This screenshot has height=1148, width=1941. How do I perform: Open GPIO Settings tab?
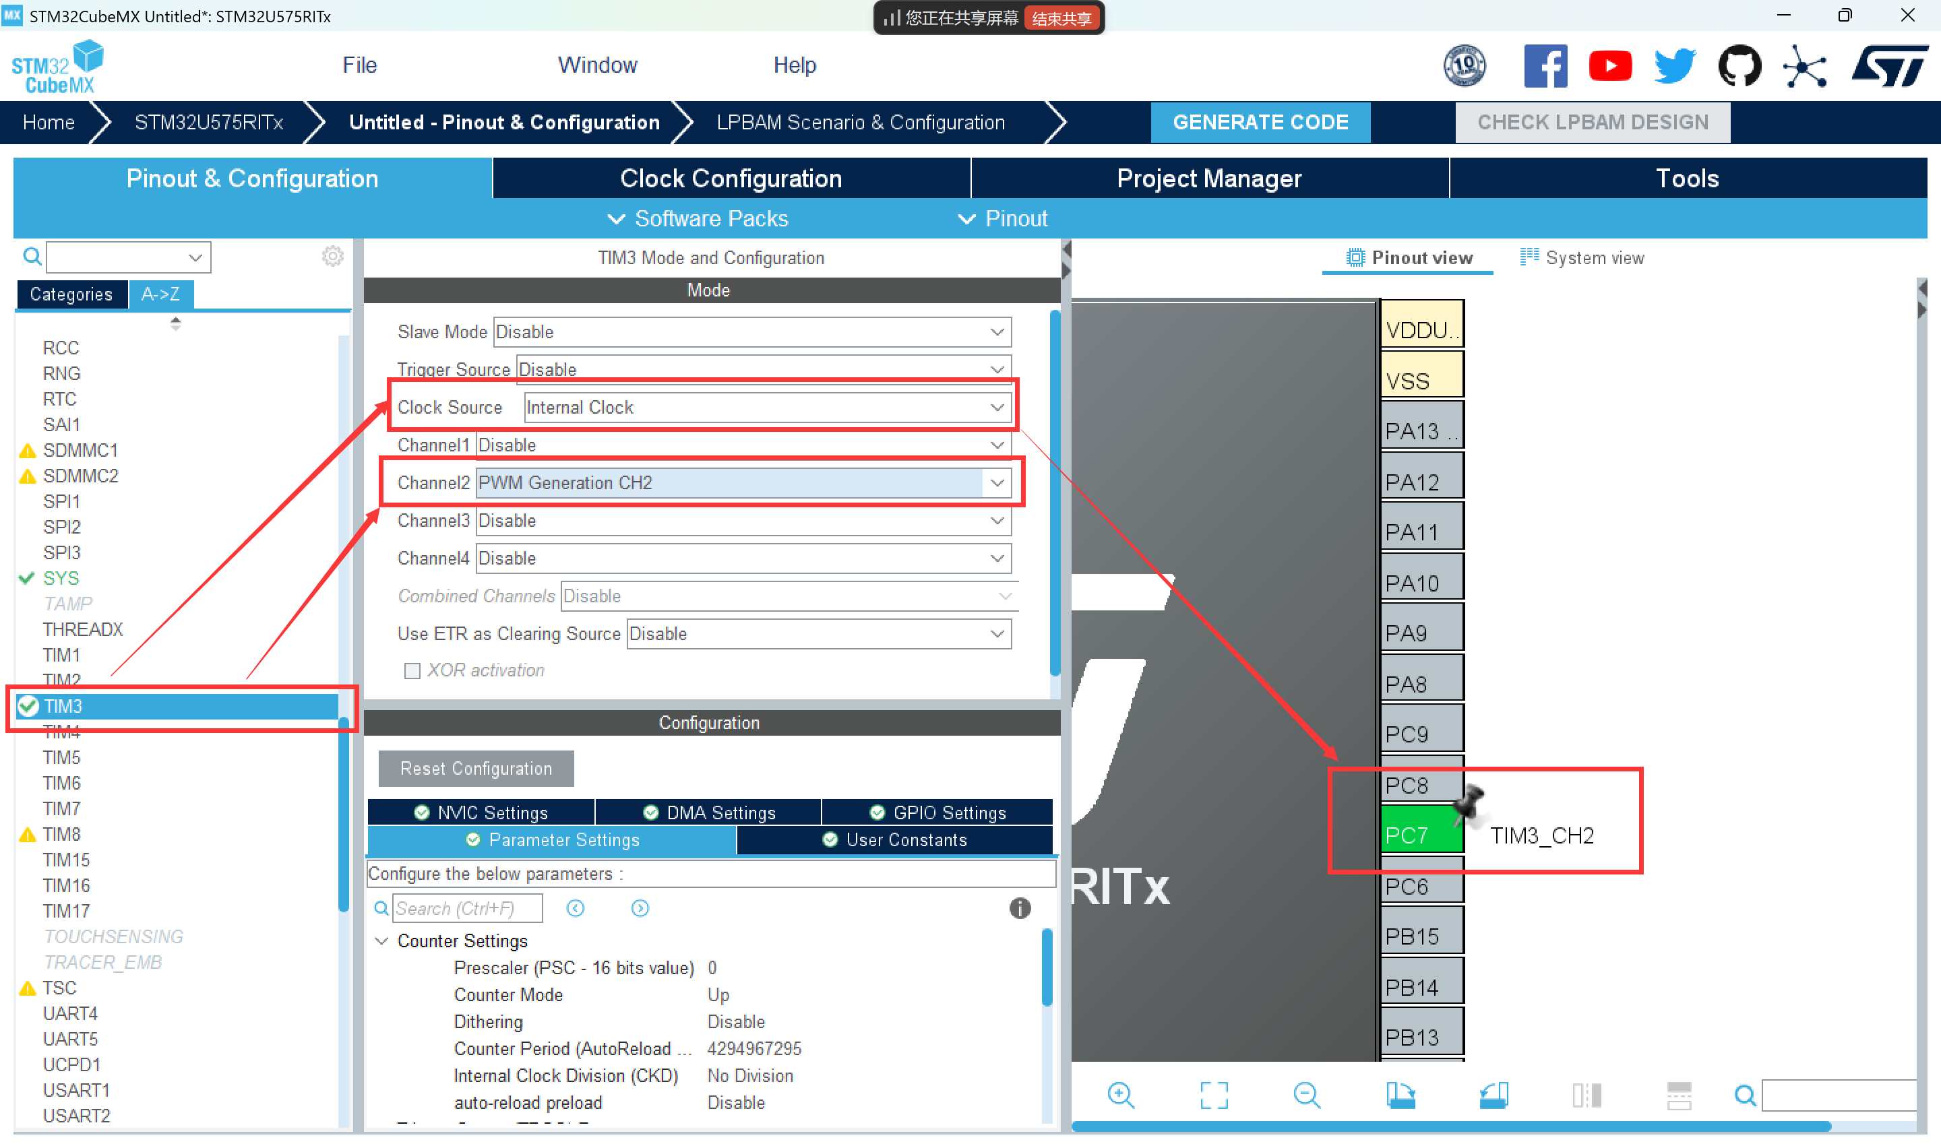[x=937, y=812]
